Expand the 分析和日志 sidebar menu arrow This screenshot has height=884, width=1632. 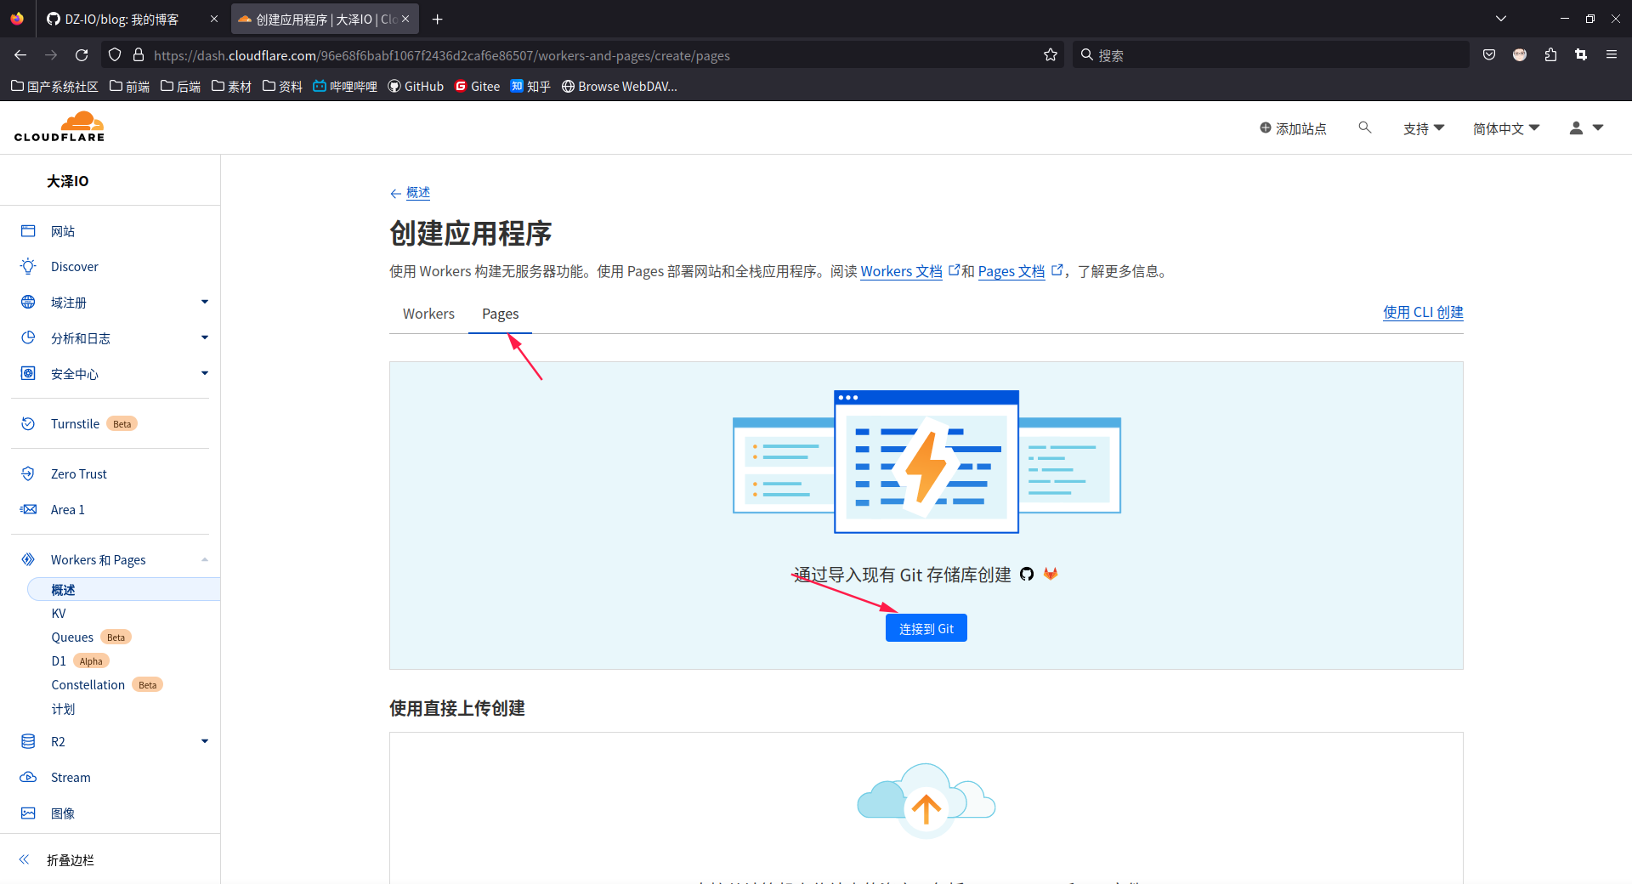pyautogui.click(x=205, y=338)
